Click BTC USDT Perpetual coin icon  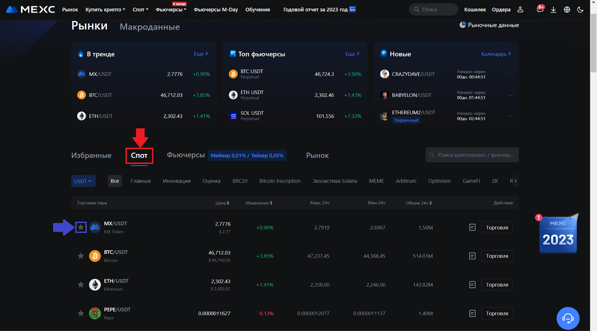pos(233,74)
